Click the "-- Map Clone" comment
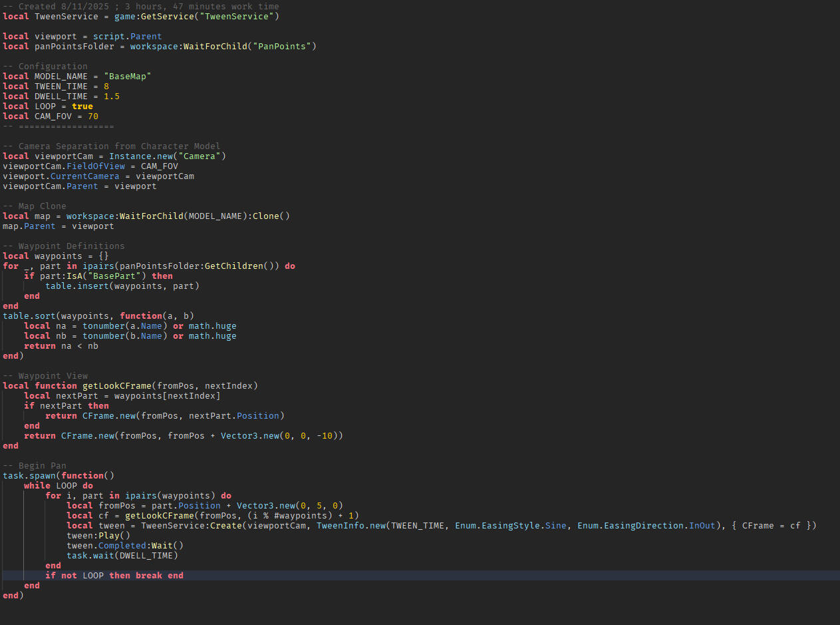 pyautogui.click(x=35, y=206)
